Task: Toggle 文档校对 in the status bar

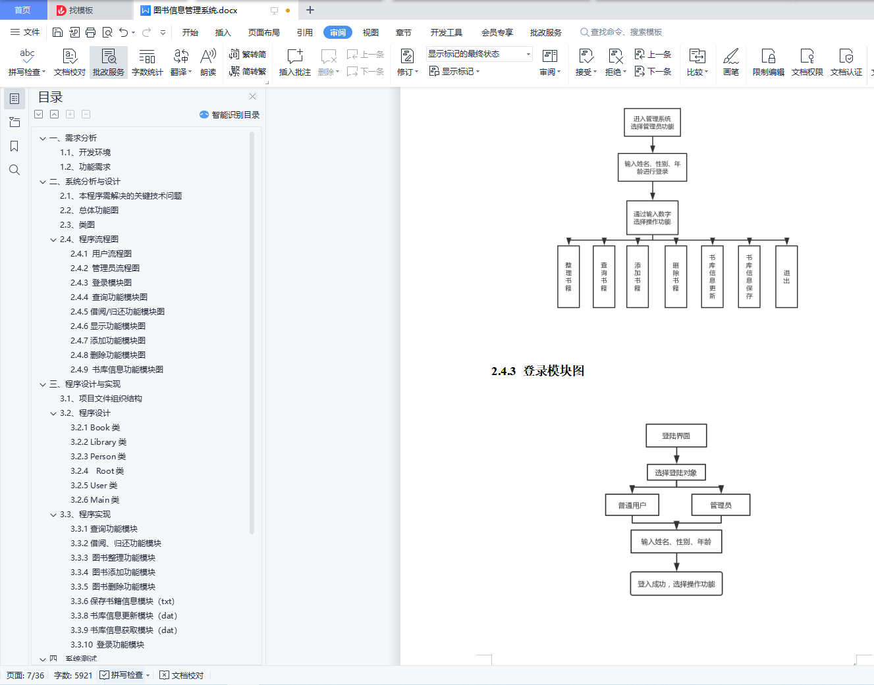Action: (x=182, y=675)
